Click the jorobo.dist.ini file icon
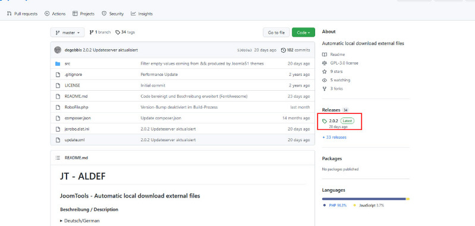The height and width of the screenshot is (226, 475). pos(58,129)
